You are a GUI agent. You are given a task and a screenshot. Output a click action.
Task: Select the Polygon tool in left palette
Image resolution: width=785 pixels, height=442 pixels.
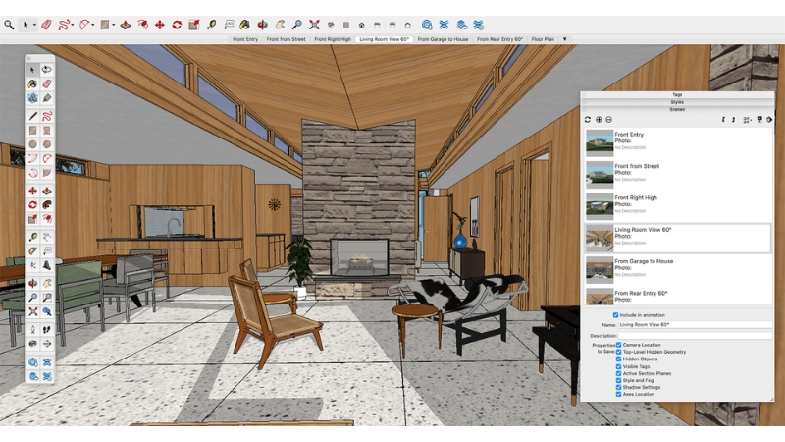click(x=46, y=144)
